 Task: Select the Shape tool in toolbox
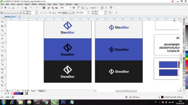[2, 21]
